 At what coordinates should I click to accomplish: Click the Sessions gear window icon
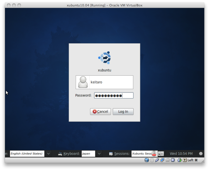click(x=111, y=154)
